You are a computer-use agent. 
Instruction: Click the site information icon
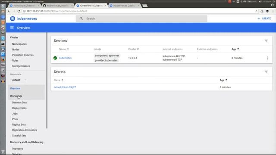pyautogui.click(x=24, y=11)
